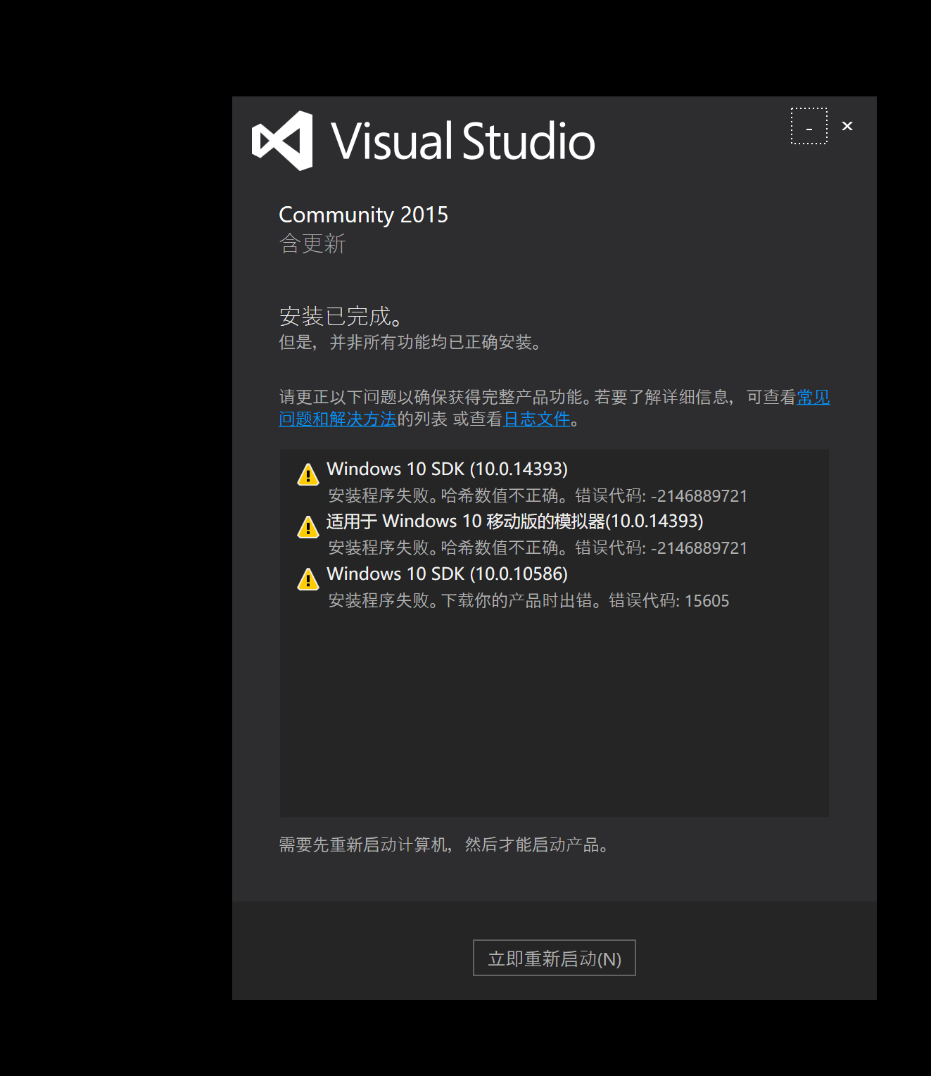This screenshot has width=931, height=1076.
Task: Click the Community 2015 edition label
Action: point(363,215)
